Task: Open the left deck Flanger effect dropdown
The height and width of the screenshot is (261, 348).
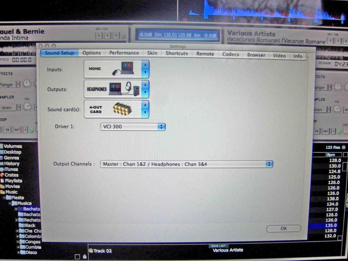Action: pyautogui.click(x=19, y=84)
